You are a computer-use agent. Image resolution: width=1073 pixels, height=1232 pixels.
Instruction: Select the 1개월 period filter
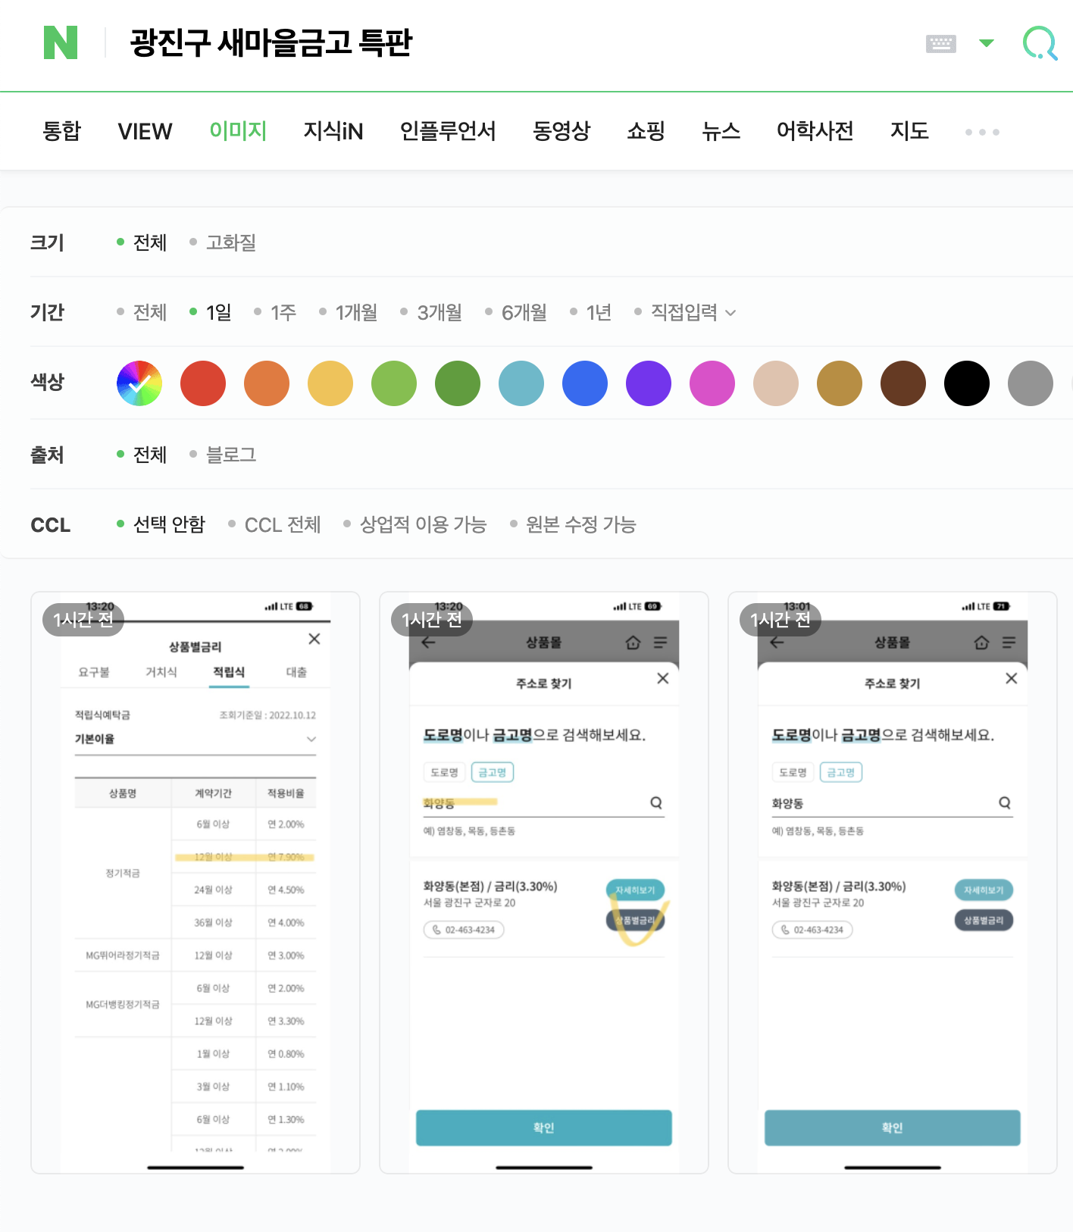point(348,312)
